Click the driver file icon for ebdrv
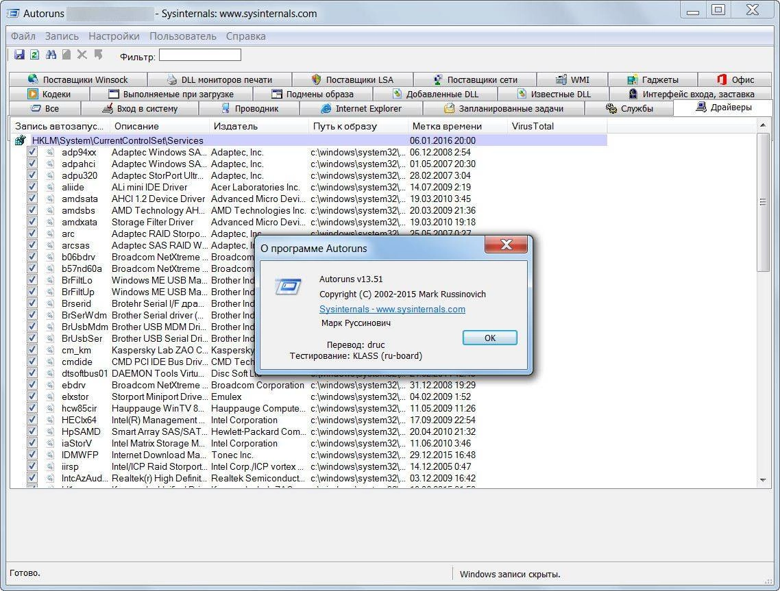 pyautogui.click(x=50, y=386)
